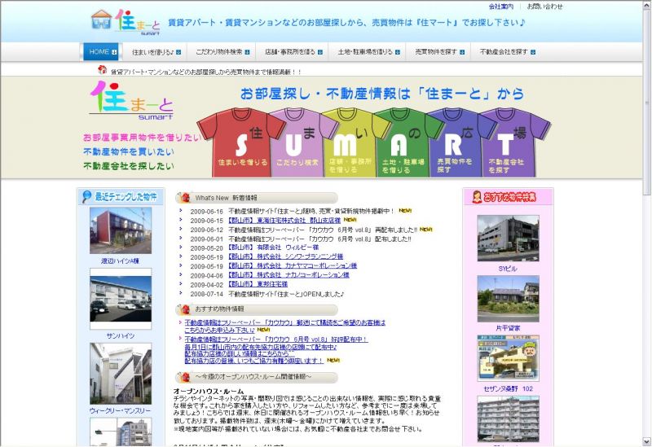The height and width of the screenshot is (447, 652).
Task: Click the 会社案内 link at top right
Action: point(500,7)
